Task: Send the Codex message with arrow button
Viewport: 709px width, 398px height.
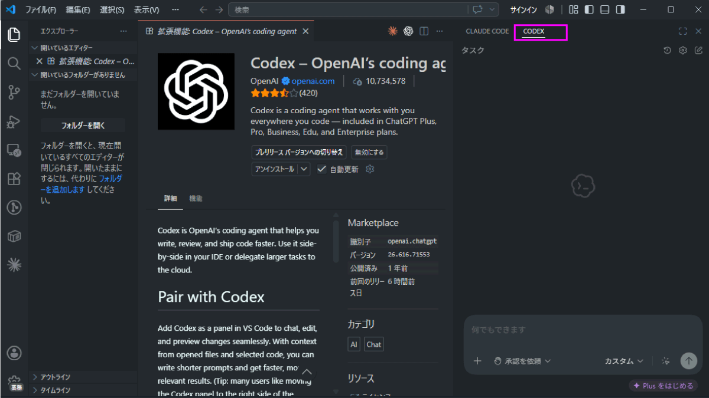Action: 688,361
